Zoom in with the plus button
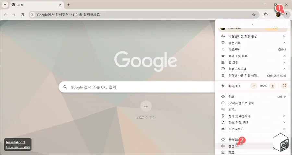The width and height of the screenshot is (292, 155). click(273, 86)
